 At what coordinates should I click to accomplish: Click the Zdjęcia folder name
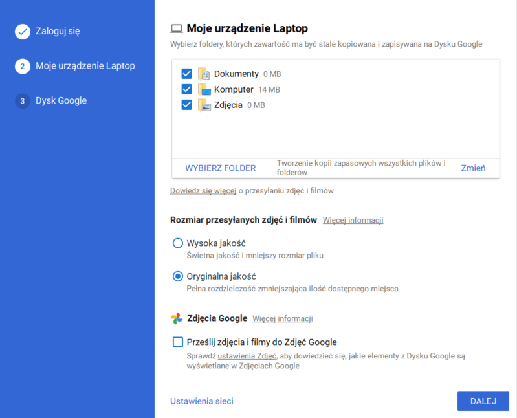tap(228, 105)
